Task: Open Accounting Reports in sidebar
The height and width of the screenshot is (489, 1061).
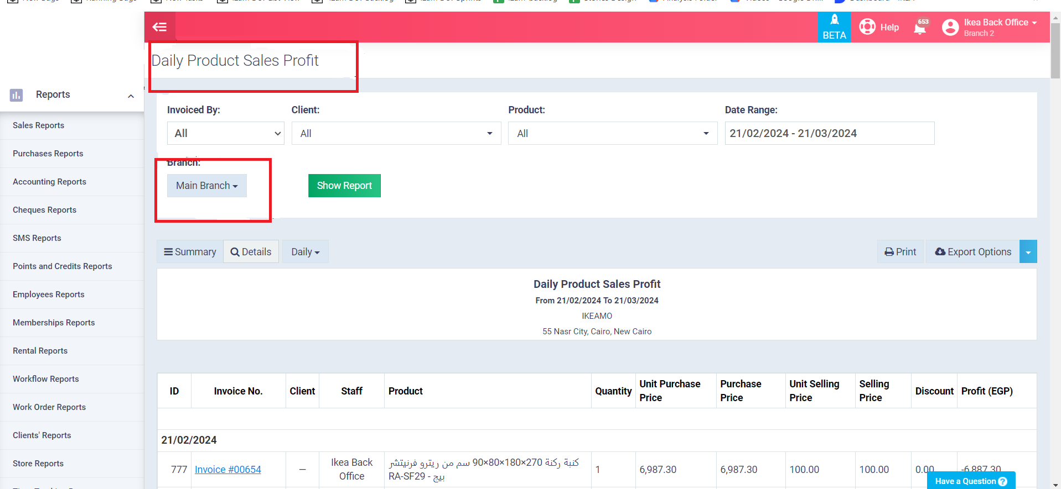Action: [49, 182]
